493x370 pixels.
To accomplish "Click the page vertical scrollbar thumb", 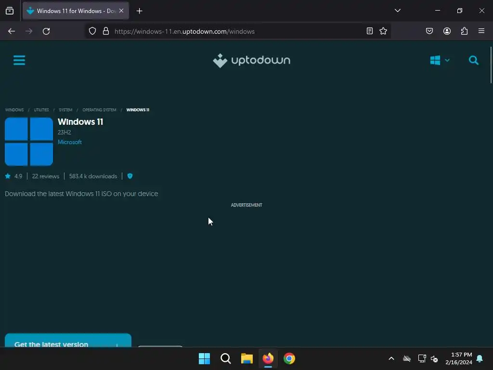I will [x=491, y=65].
